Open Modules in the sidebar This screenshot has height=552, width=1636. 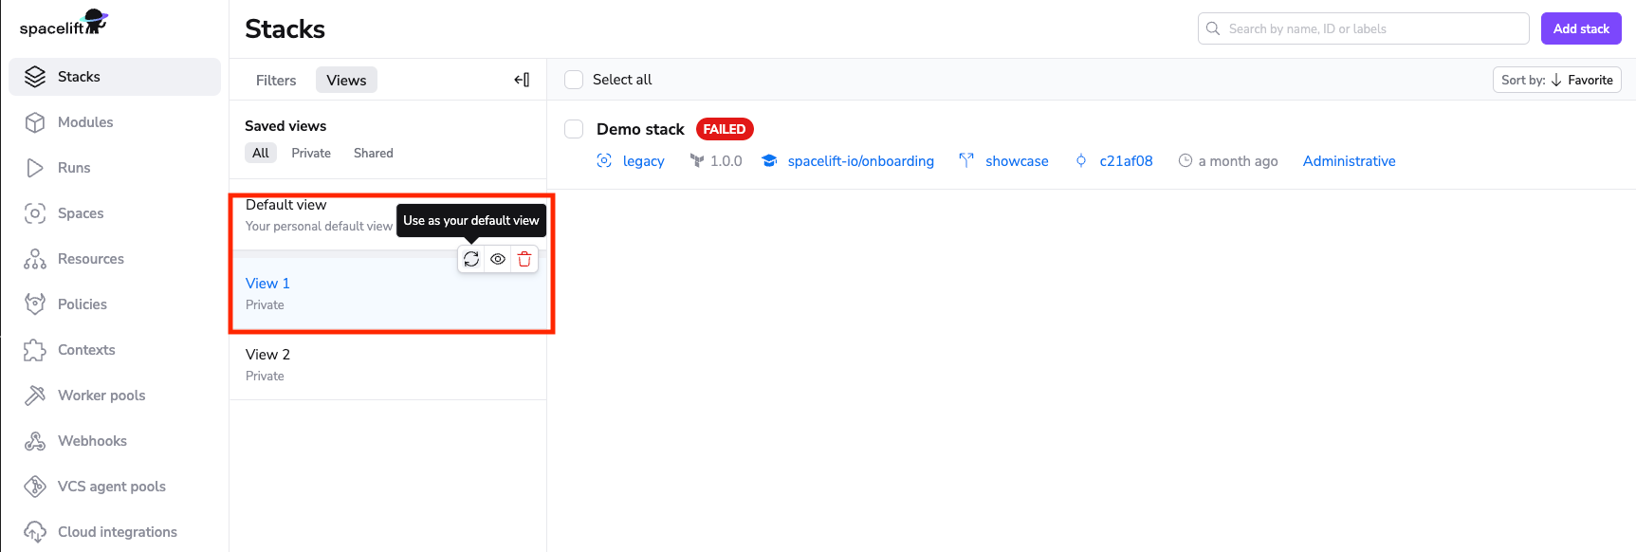85,122
